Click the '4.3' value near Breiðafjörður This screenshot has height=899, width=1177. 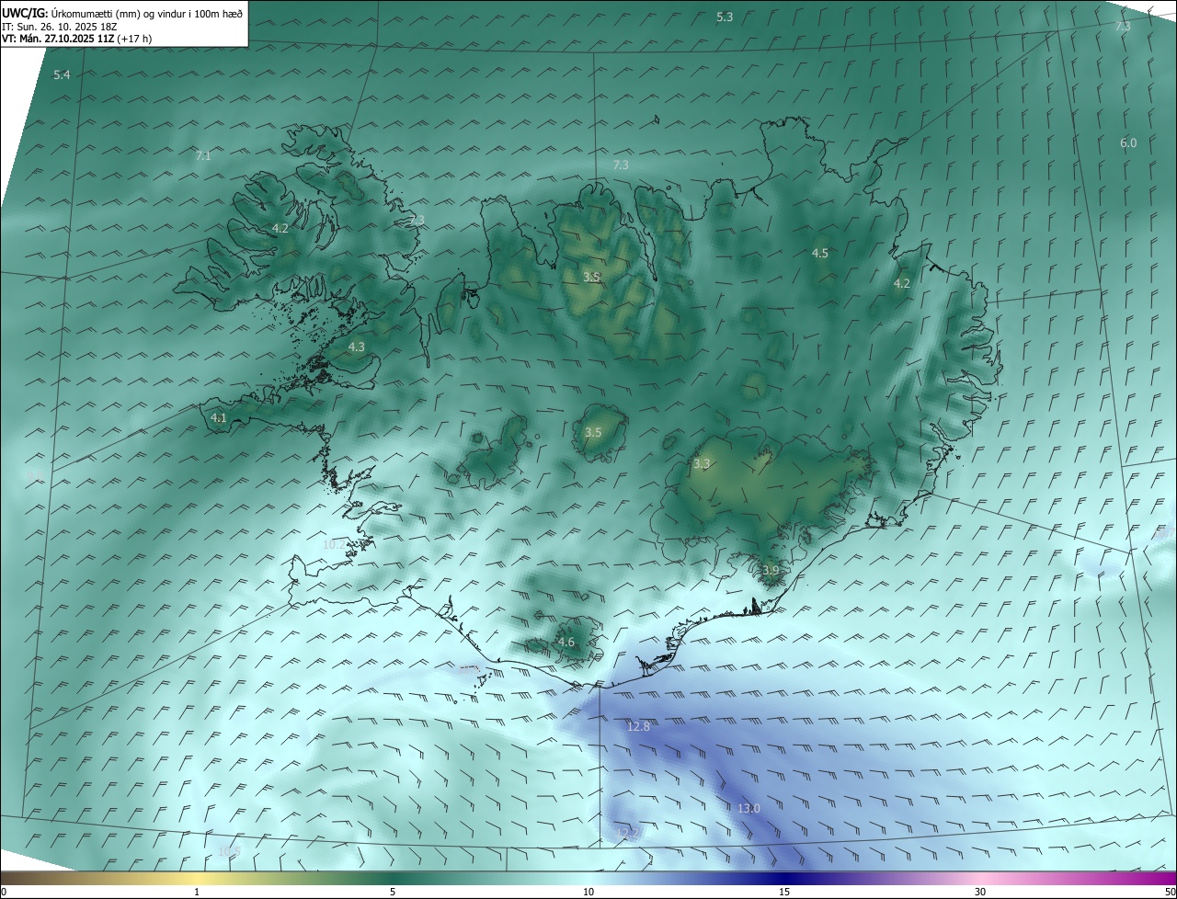point(357,347)
